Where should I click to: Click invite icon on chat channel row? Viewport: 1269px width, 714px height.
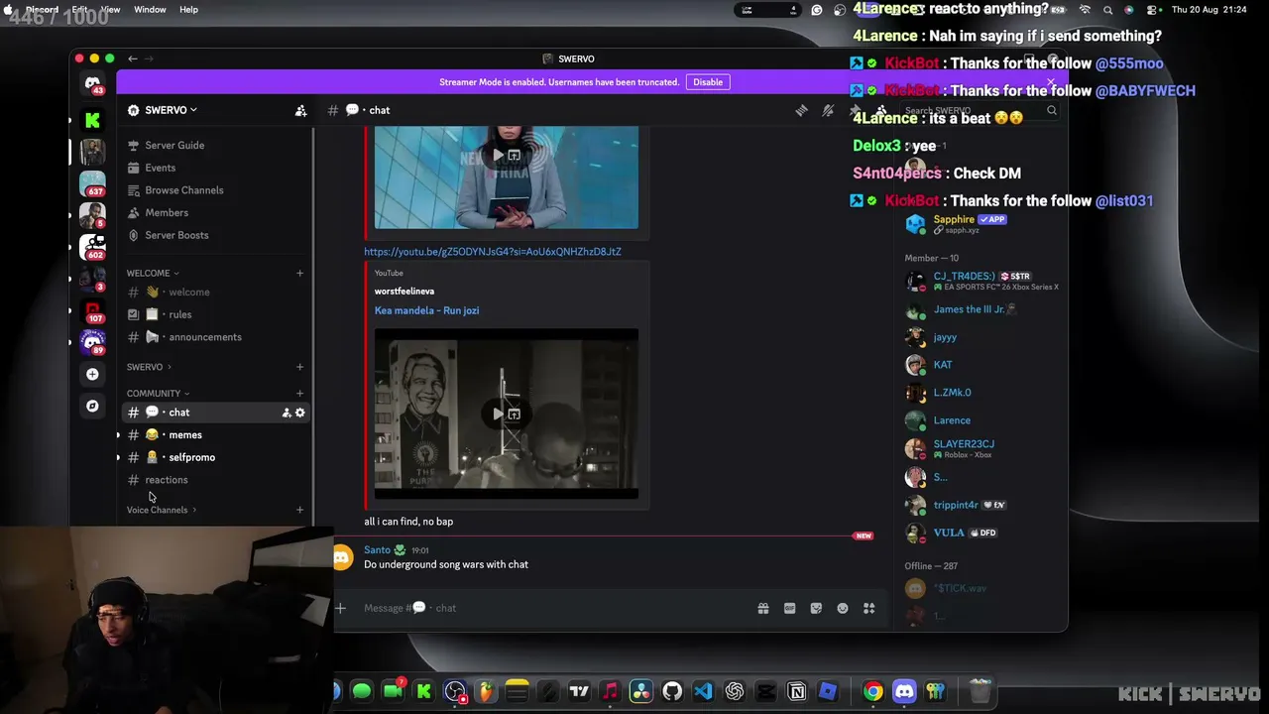pyautogui.click(x=287, y=413)
